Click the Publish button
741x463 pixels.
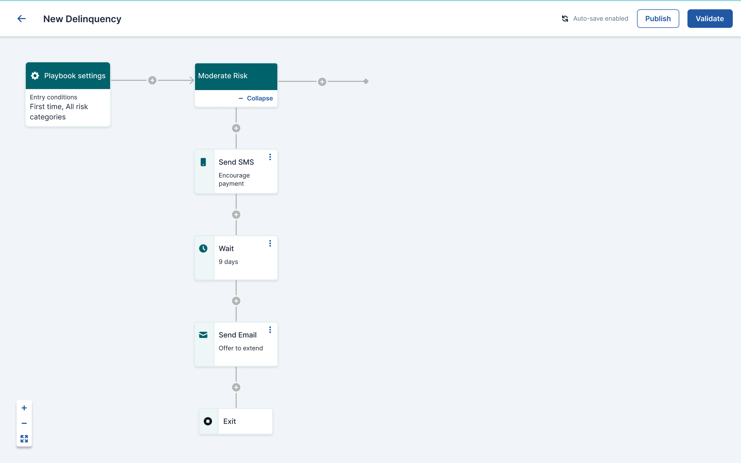coord(657,19)
